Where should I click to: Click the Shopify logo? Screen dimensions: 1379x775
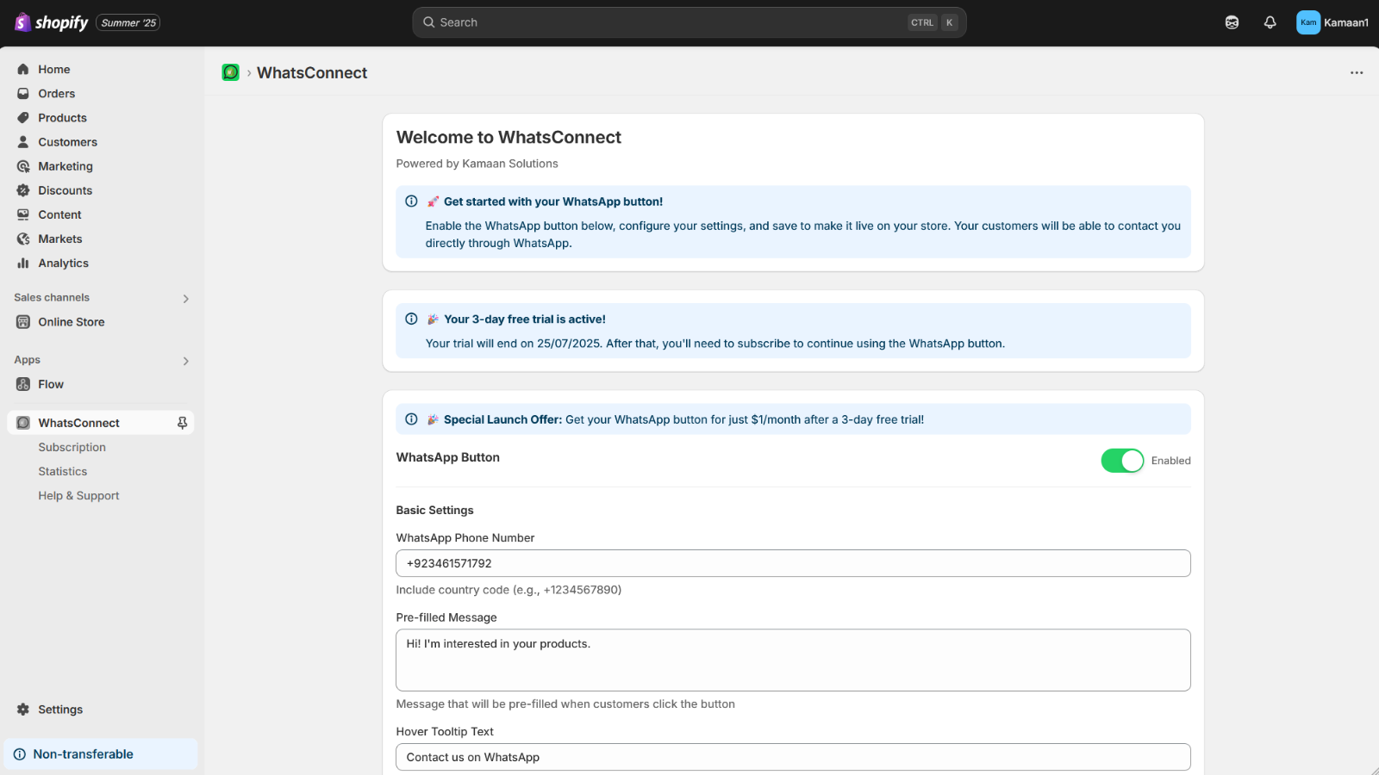tap(52, 22)
